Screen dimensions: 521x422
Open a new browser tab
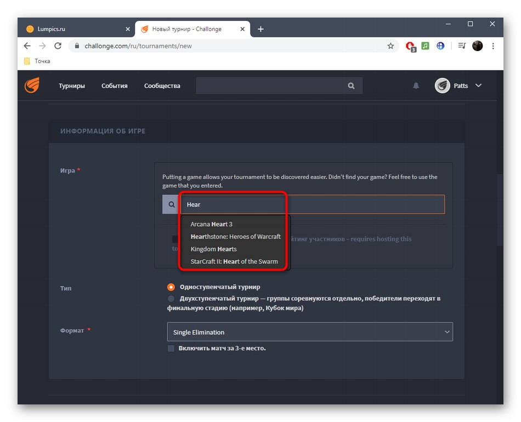tap(261, 29)
